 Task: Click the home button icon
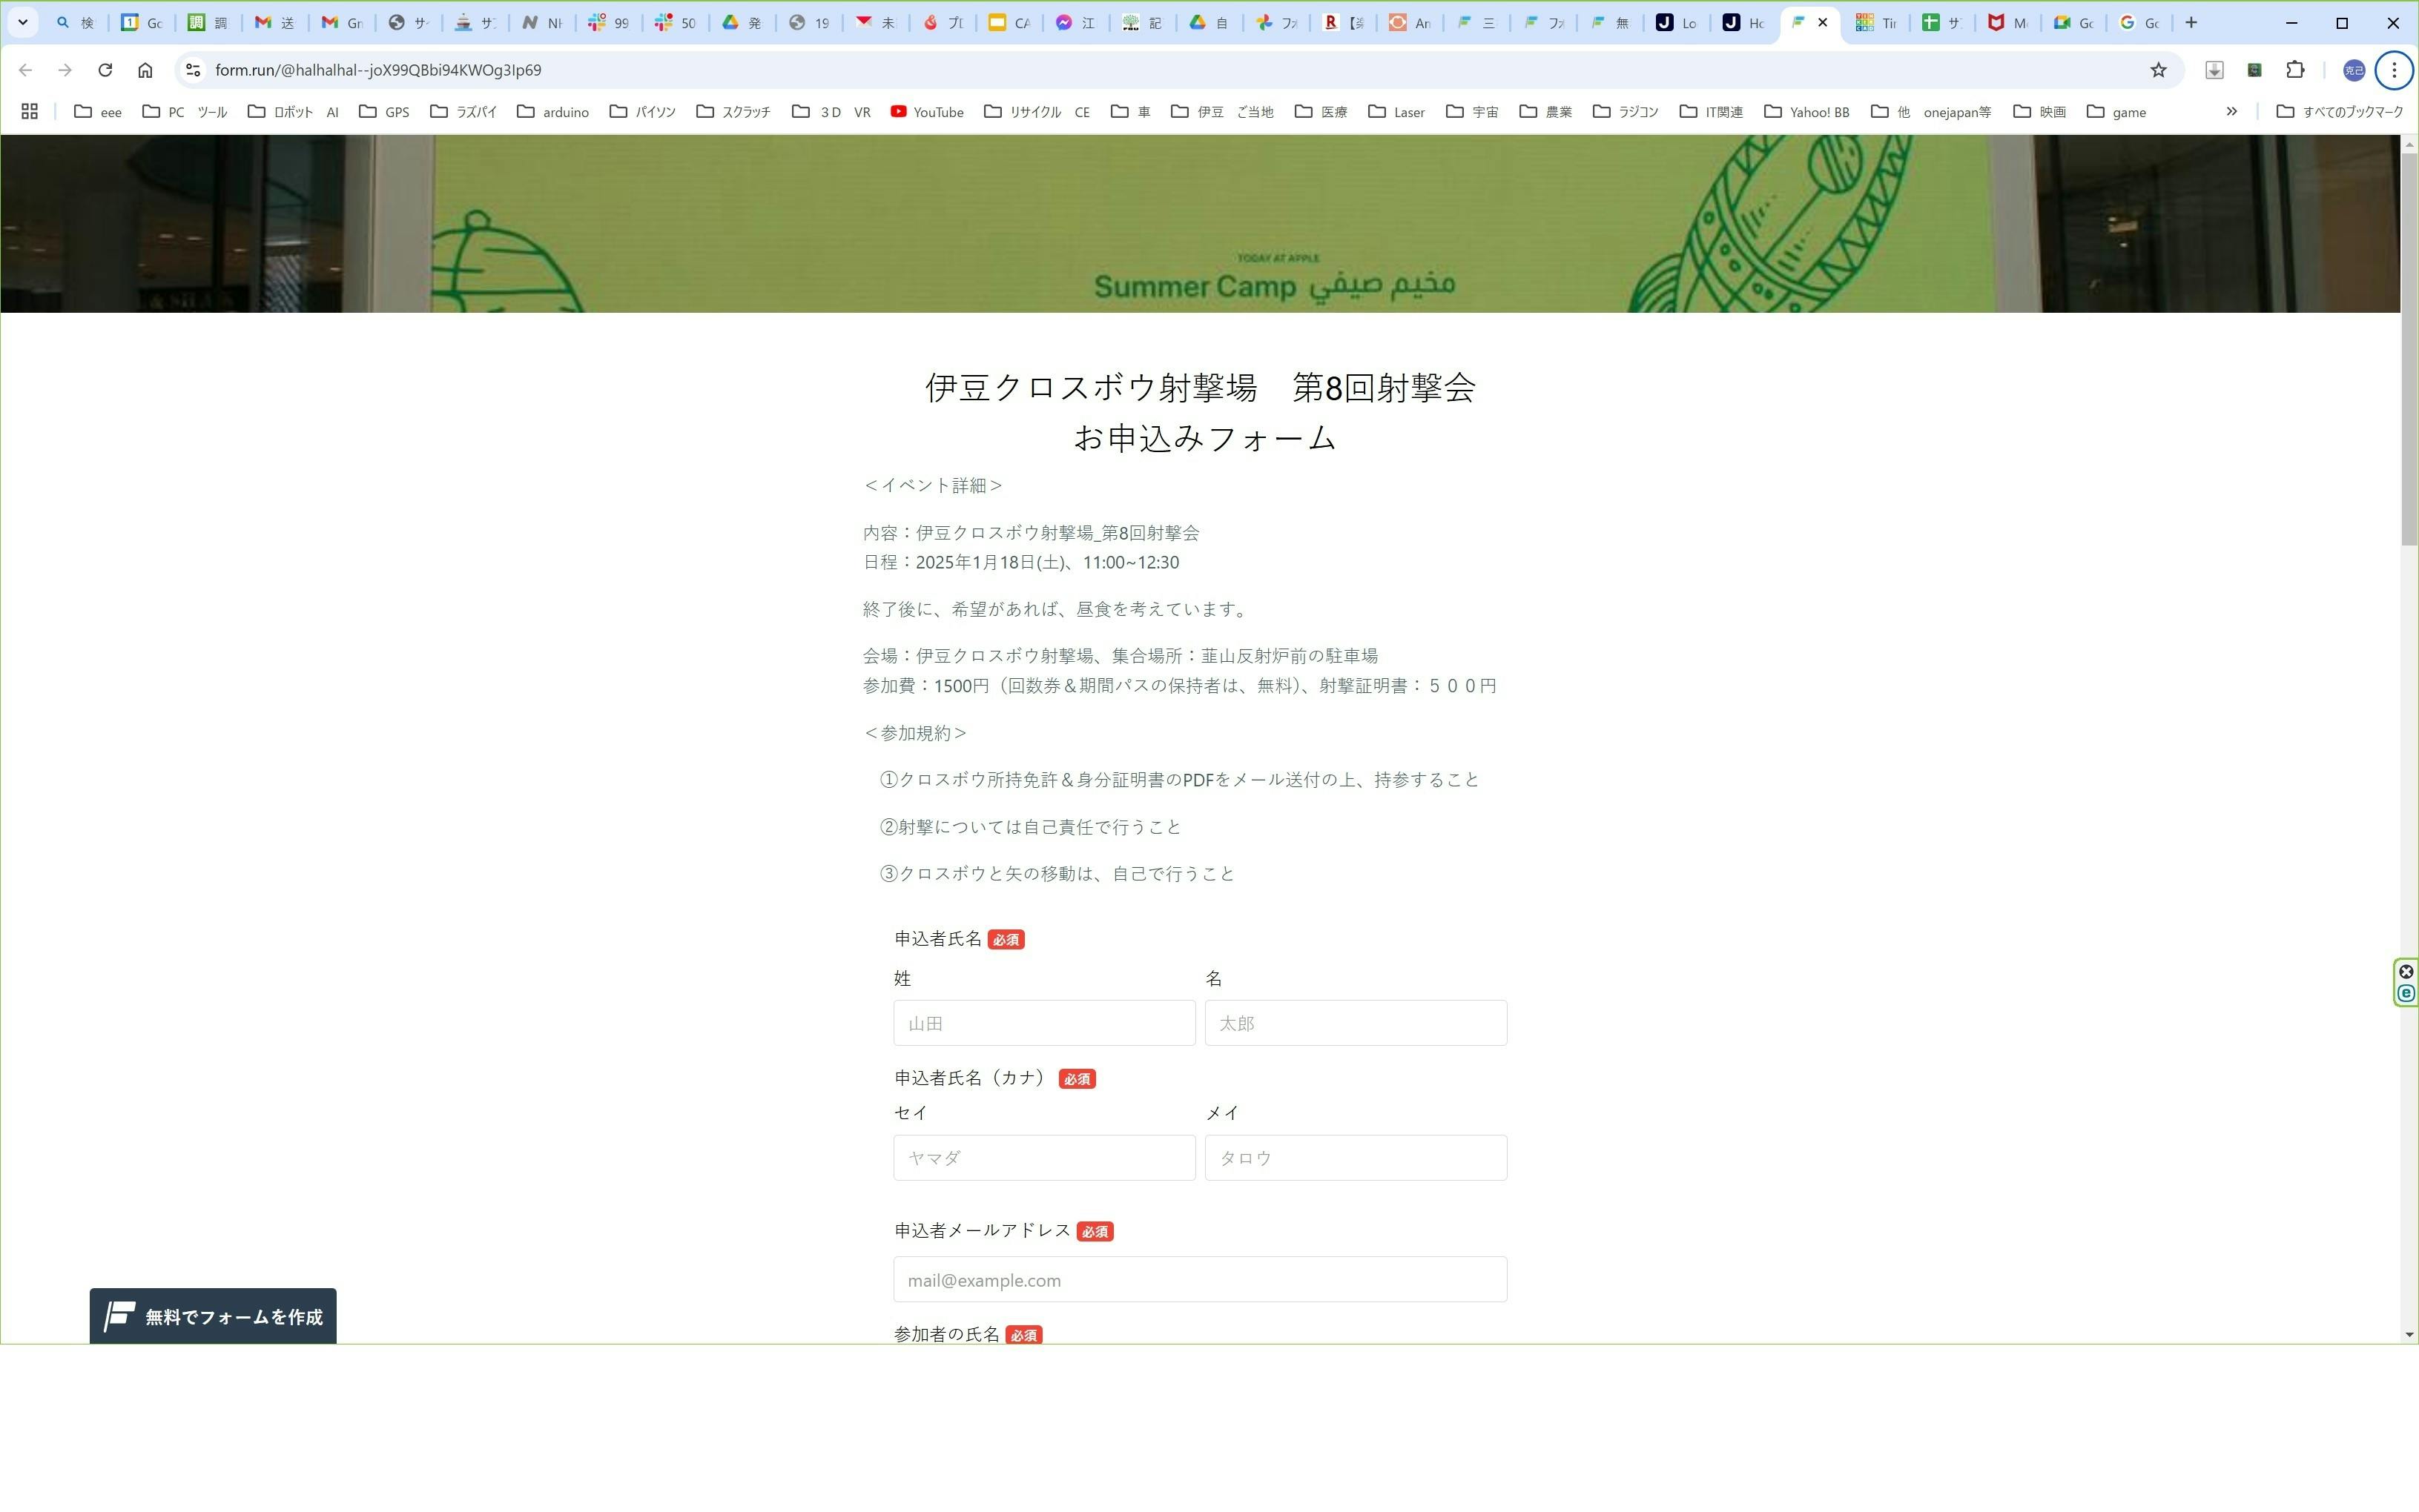145,70
